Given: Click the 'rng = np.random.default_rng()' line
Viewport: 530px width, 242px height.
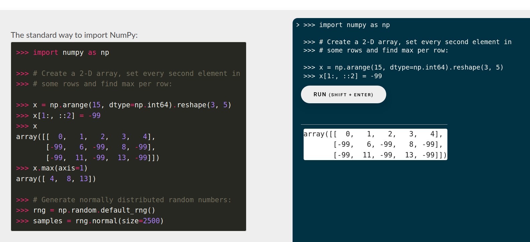Looking at the screenshot, I should (86, 210).
